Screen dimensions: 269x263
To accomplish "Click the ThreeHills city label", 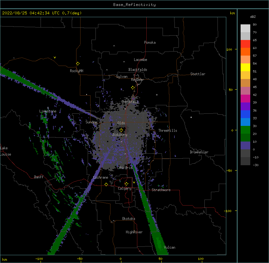I will pos(168,131).
